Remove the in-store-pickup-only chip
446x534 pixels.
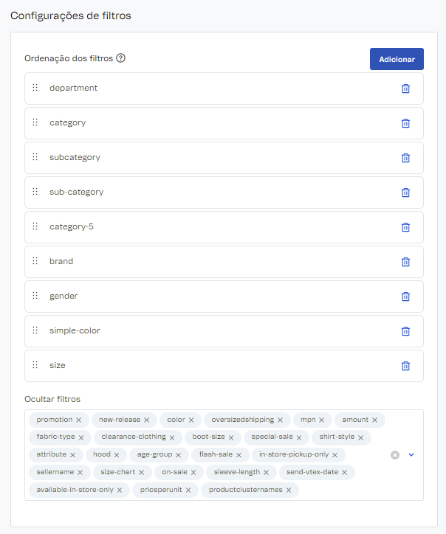[x=334, y=455]
